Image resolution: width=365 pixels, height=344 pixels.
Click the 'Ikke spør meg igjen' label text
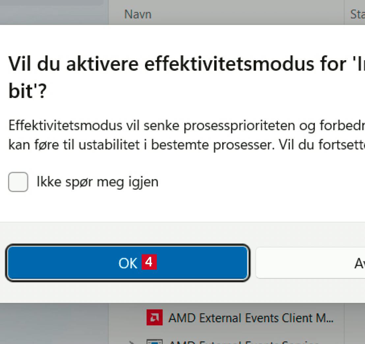97,182
